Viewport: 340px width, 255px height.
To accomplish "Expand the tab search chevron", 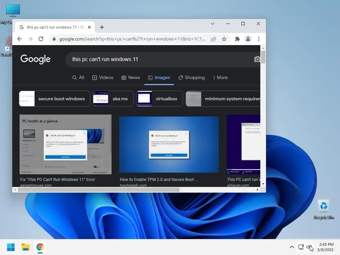I will pyautogui.click(x=212, y=24).
